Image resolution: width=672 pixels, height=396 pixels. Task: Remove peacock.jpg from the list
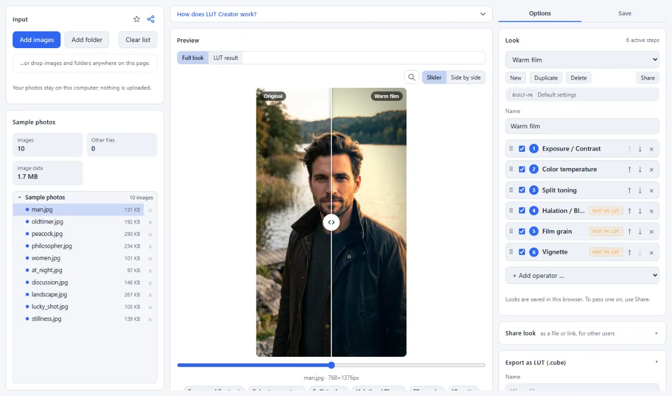[x=150, y=234]
